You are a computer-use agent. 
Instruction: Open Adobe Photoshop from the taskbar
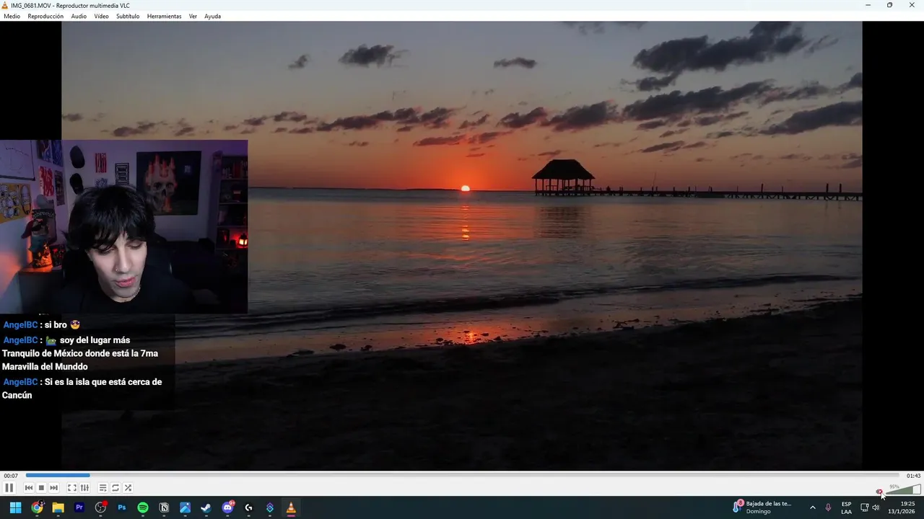[122, 507]
